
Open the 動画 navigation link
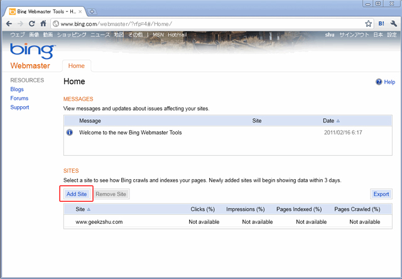coord(48,35)
